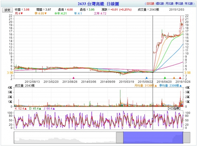Click the 最高：4.00 high price
This screenshot has width=197, height=146.
click(65, 10)
